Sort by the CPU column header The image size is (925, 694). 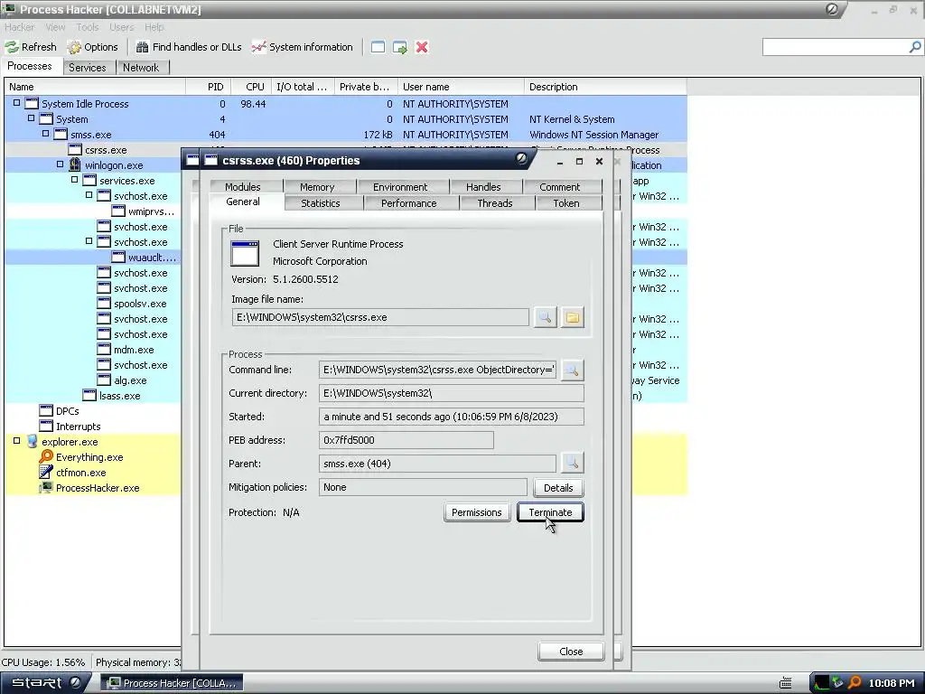[251, 87]
